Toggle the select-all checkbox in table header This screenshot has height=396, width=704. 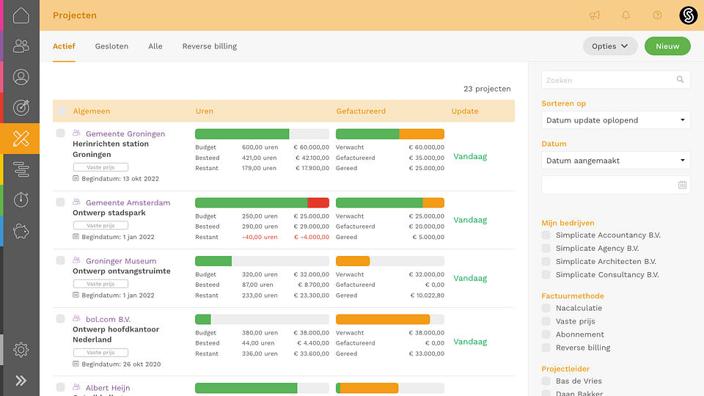coord(62,111)
